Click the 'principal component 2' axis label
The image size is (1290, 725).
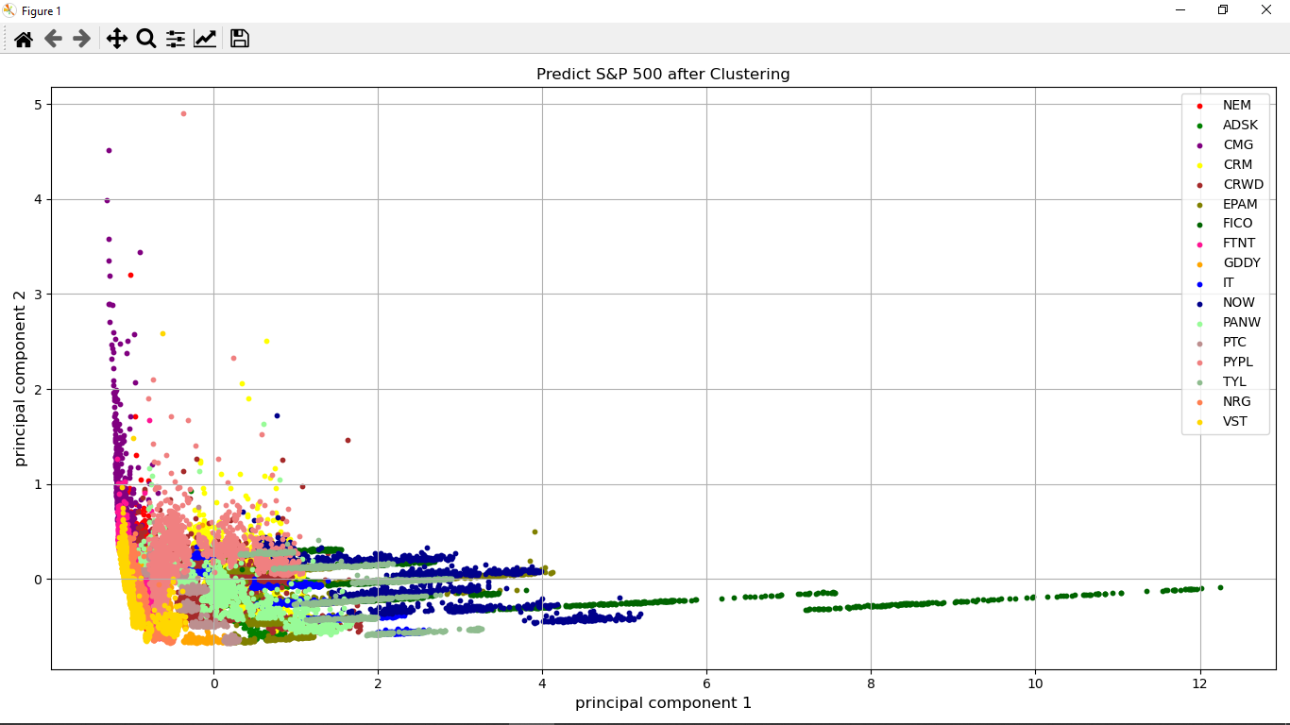[x=20, y=378]
